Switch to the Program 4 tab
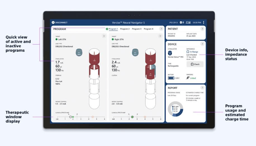This screenshot has height=146, width=256. [148, 29]
